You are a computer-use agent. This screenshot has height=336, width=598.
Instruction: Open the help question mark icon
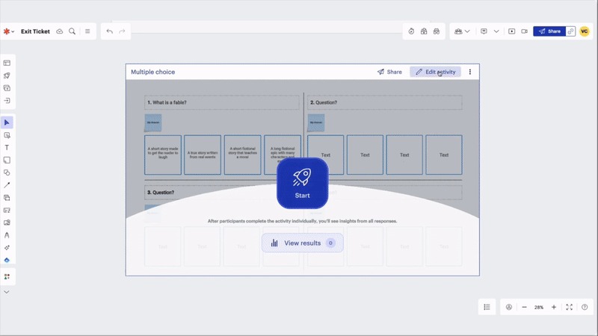(585, 307)
